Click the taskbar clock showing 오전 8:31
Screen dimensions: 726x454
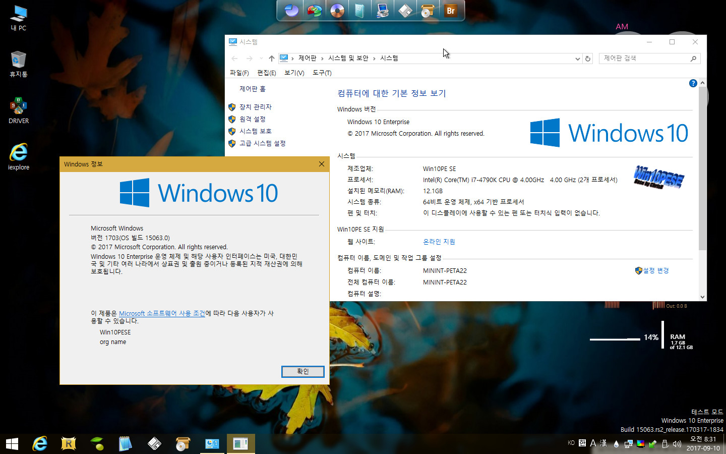tap(703, 444)
